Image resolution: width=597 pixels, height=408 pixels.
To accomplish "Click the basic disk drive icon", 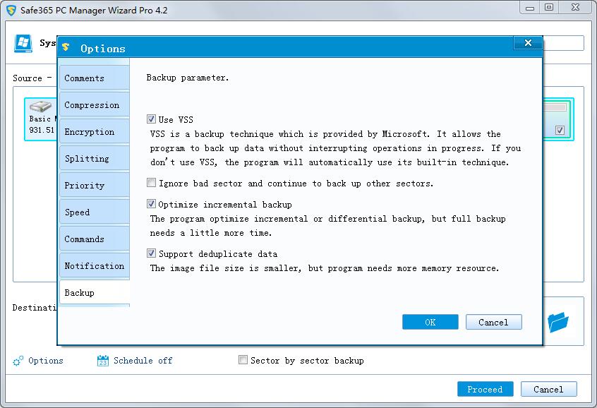I will [42, 107].
